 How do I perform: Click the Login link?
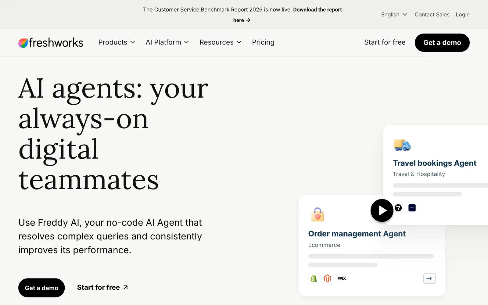(463, 15)
